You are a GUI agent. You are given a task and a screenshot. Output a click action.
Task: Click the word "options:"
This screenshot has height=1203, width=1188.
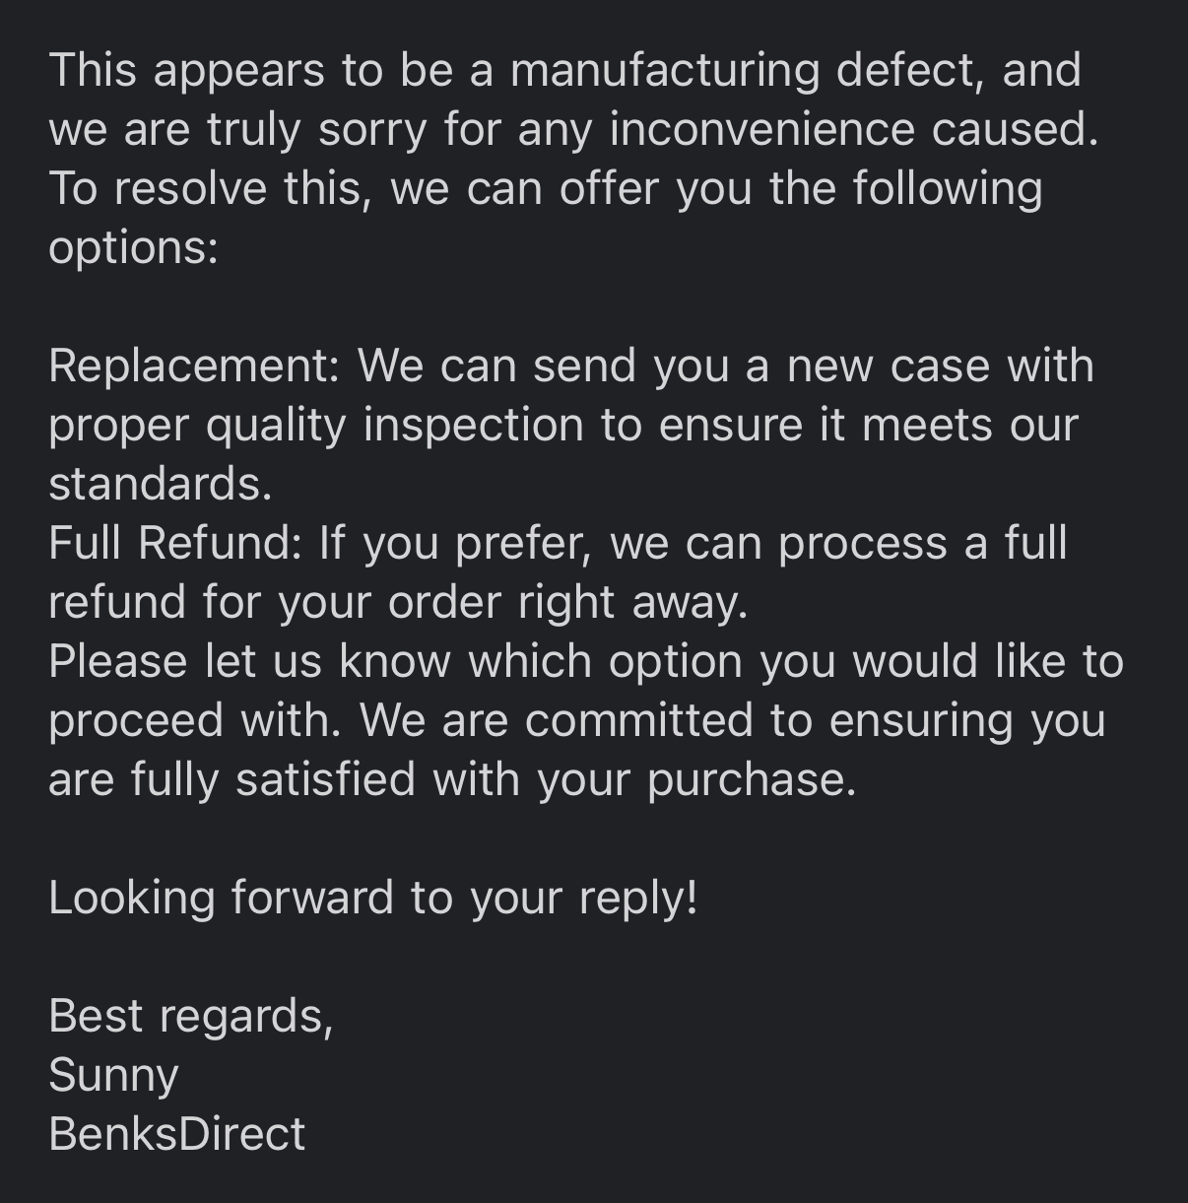(133, 247)
